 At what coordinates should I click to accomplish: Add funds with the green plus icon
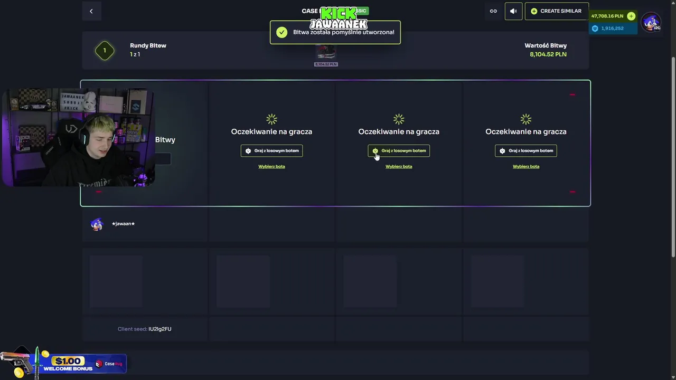pos(631,16)
